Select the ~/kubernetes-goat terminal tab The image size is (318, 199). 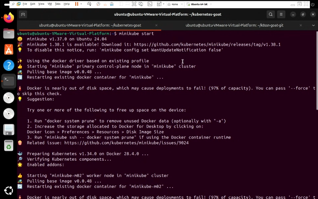click(x=90, y=25)
